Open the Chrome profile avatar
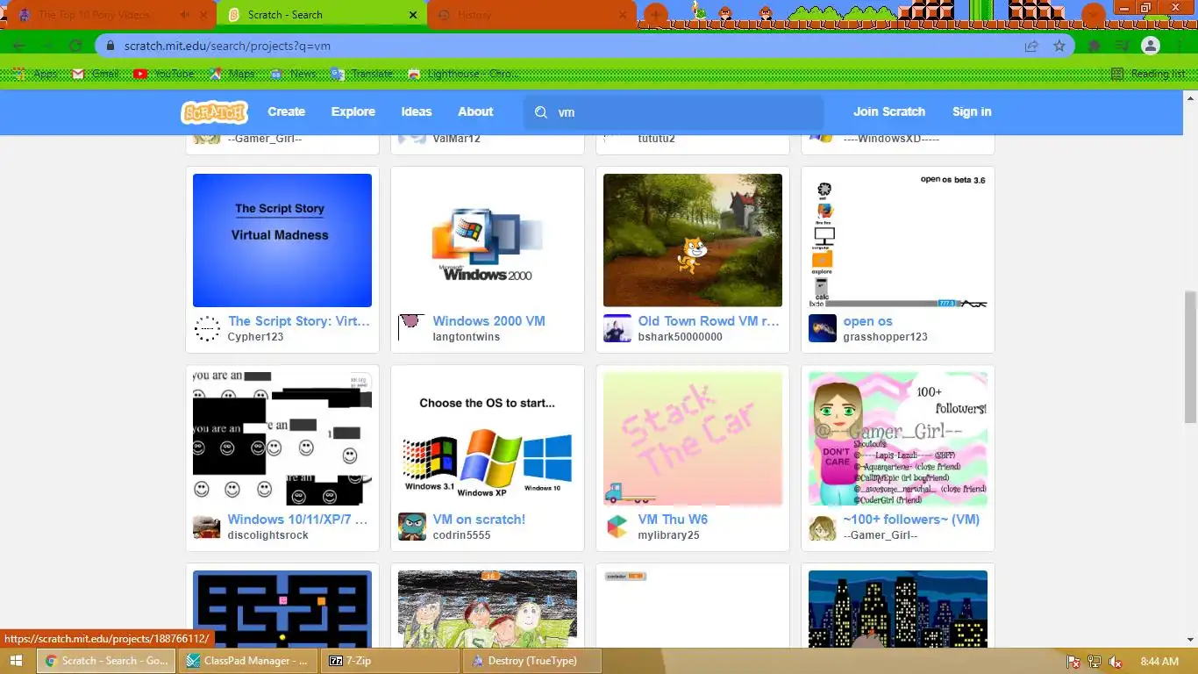1198x674 pixels. pyautogui.click(x=1152, y=46)
